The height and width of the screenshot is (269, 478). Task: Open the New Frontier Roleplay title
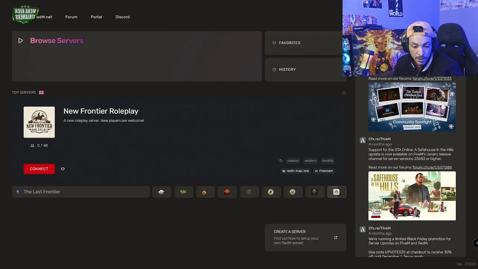point(101,111)
